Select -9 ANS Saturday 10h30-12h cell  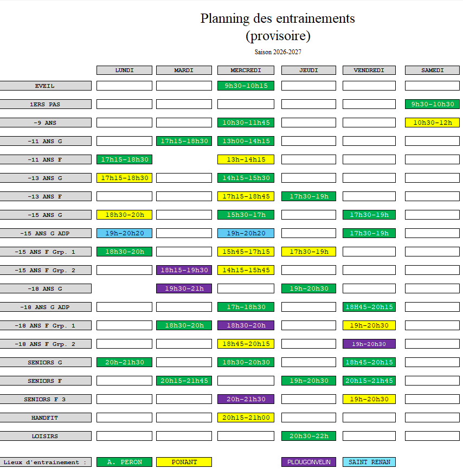point(432,123)
